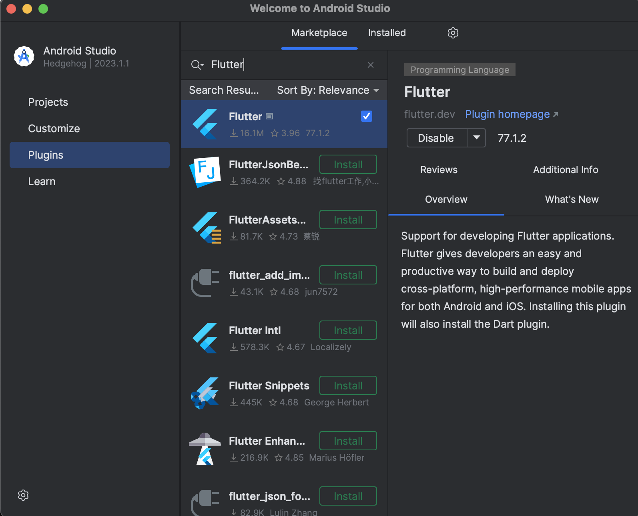Click the Flutter Enhancement Suite UFO icon

pos(205,449)
